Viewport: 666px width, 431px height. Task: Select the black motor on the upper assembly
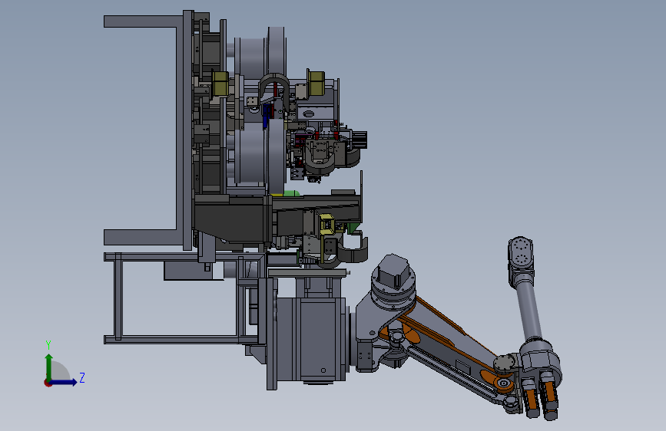click(x=360, y=140)
